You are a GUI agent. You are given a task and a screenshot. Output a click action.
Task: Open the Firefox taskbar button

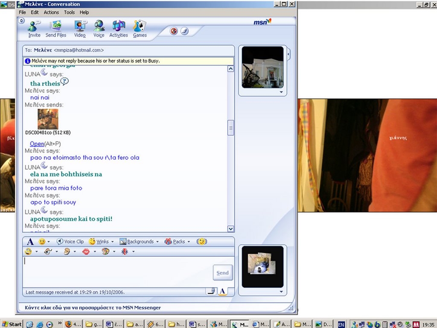pyautogui.click(x=73, y=324)
